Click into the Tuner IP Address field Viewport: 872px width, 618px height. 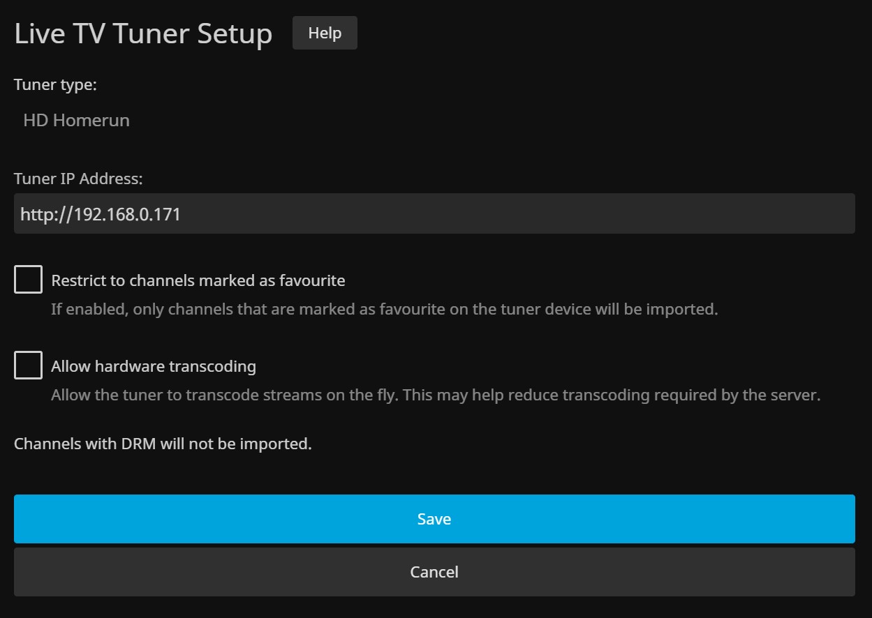pos(434,213)
